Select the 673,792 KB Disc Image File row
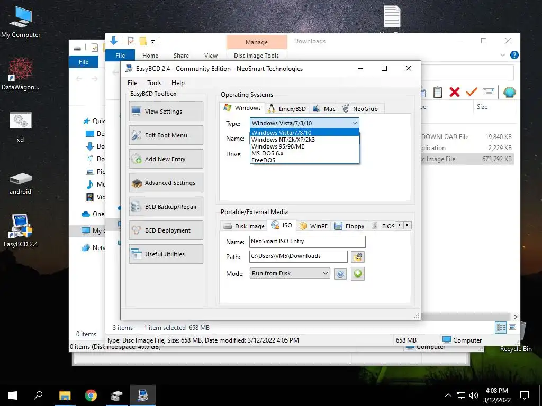 467,159
